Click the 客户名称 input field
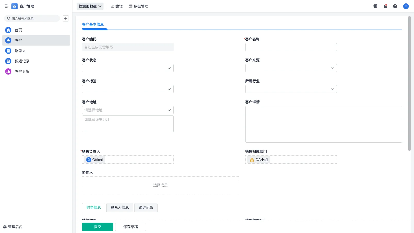Viewport: 414px width, 233px height. [291, 47]
